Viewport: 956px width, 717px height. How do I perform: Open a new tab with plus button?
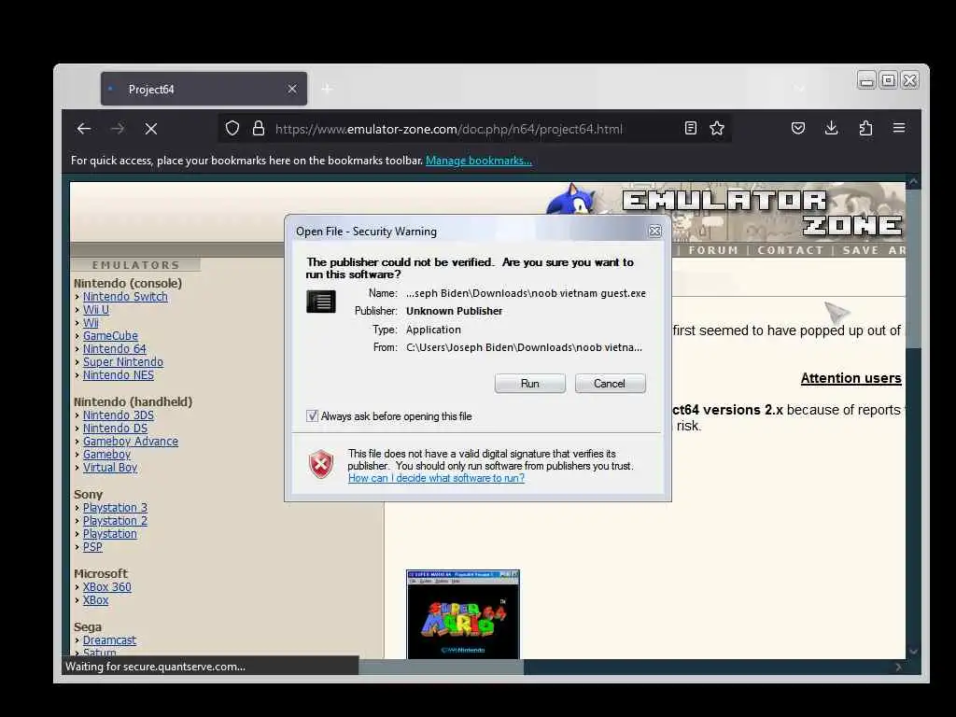click(x=327, y=89)
